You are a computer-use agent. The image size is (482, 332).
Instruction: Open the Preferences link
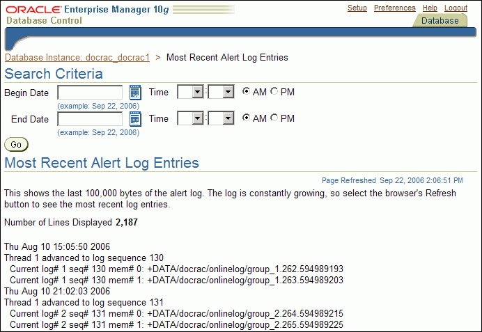tap(394, 8)
